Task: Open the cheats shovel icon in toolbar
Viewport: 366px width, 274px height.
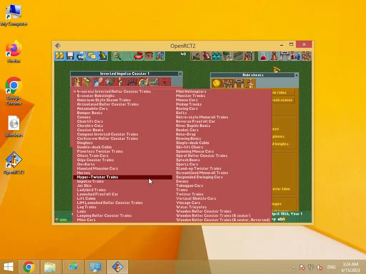Action: 103,56
